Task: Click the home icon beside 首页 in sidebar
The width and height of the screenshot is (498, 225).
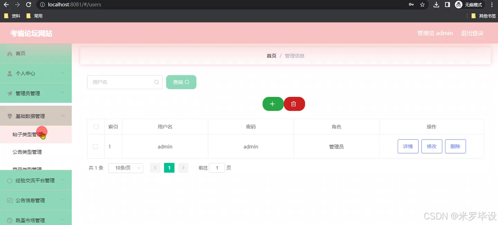Action: click(x=10, y=53)
